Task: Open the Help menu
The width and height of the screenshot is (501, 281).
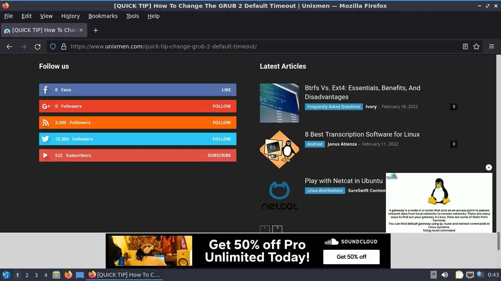Action: (x=153, y=16)
